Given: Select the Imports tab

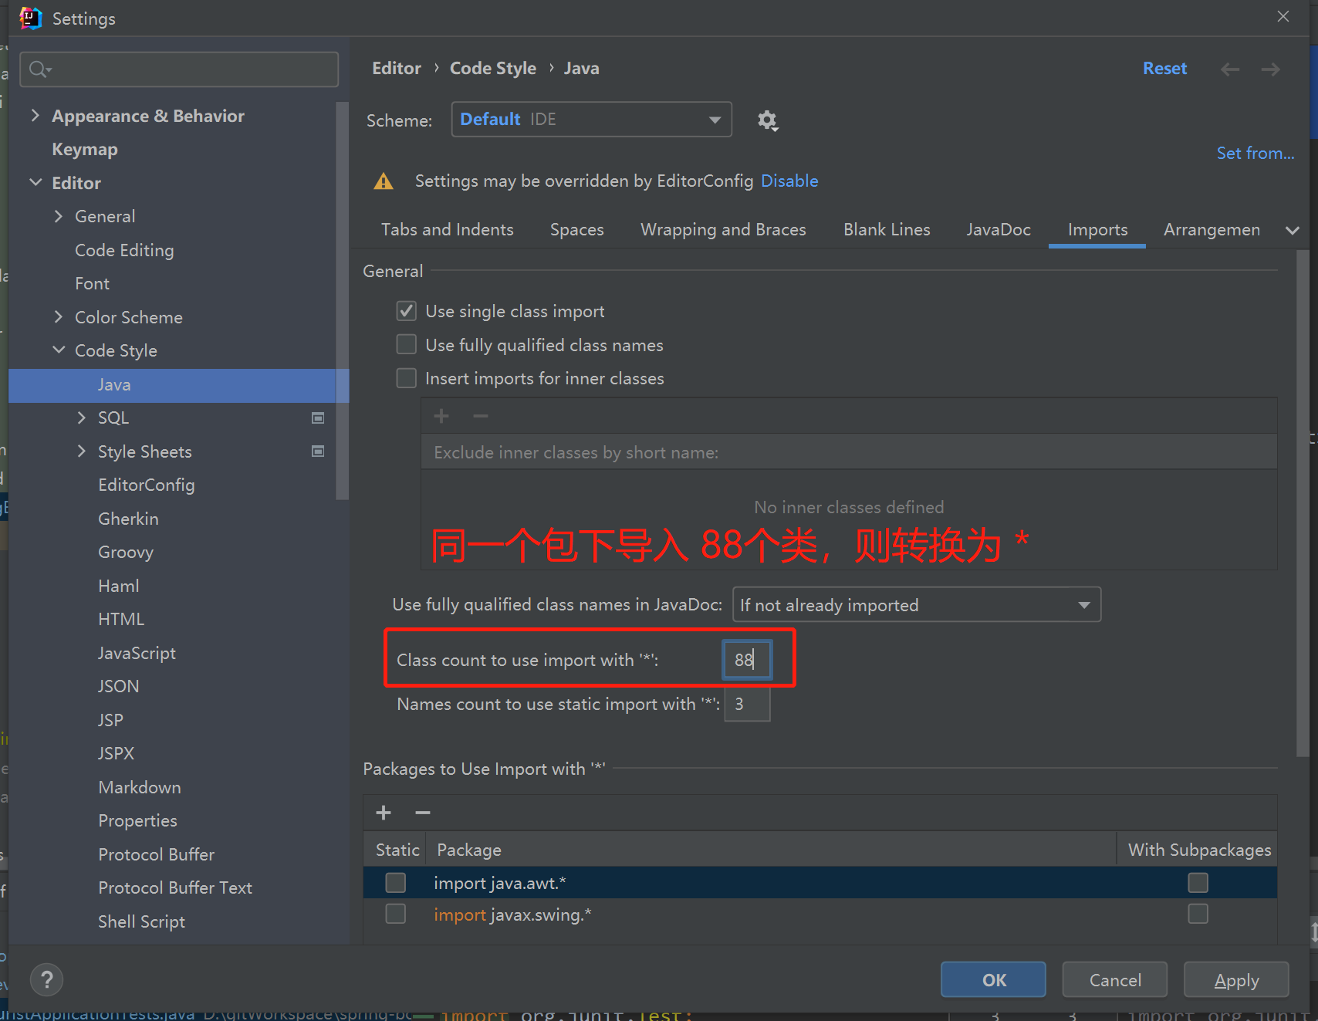Looking at the screenshot, I should (1097, 230).
